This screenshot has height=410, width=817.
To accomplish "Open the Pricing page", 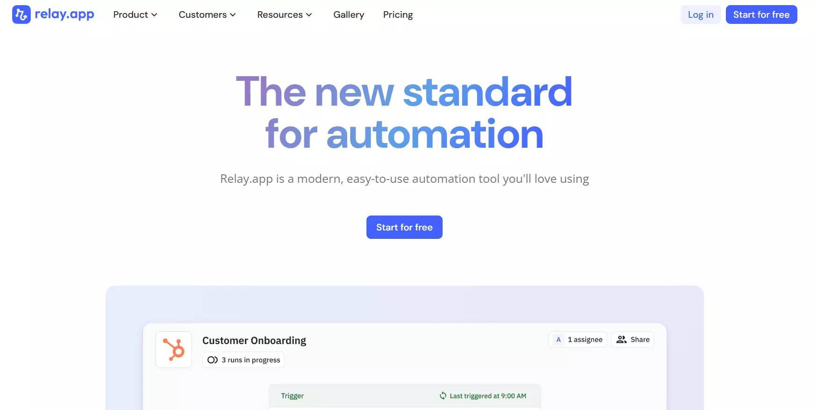I will click(398, 14).
